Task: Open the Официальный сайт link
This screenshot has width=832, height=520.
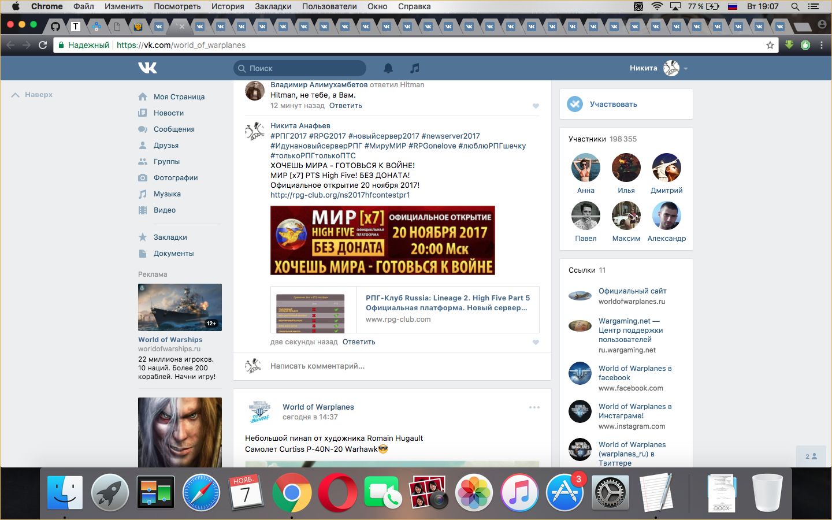Action: (632, 291)
